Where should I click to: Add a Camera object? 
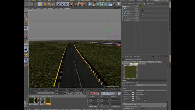click(x=115, y=5)
